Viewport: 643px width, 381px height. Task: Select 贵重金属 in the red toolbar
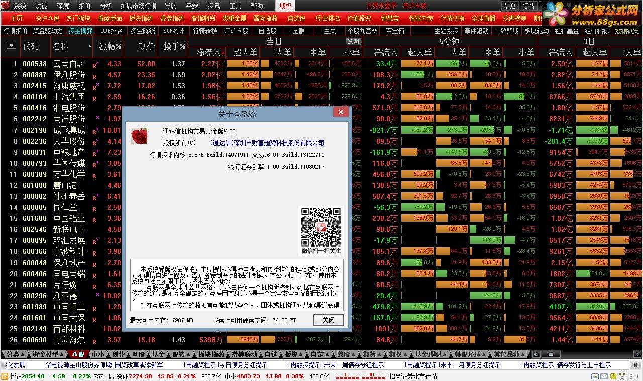click(x=234, y=18)
